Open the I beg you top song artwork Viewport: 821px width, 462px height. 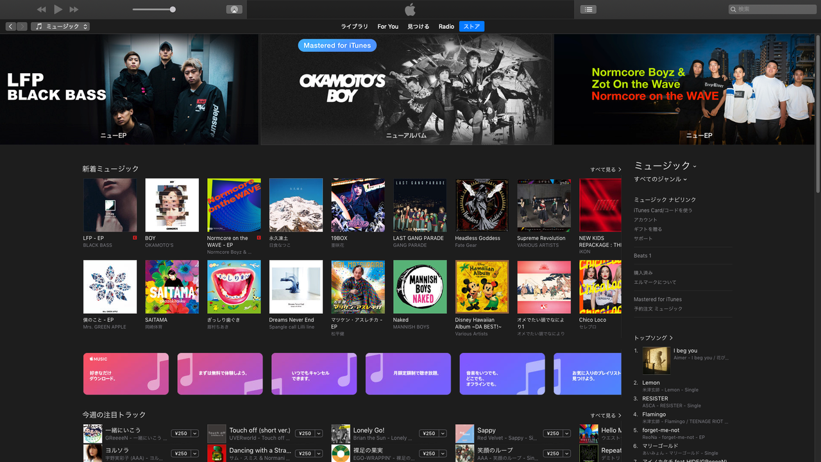pyautogui.click(x=656, y=361)
